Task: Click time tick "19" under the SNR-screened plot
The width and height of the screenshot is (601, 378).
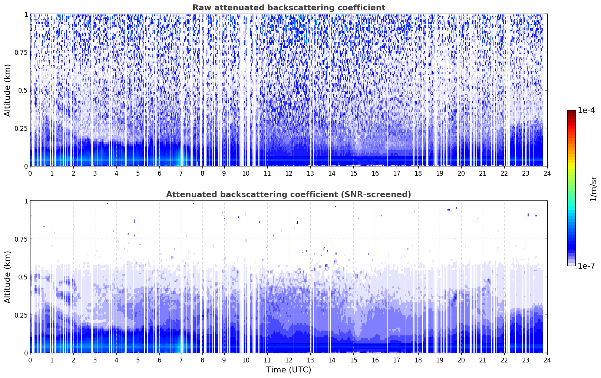Action: pos(439,360)
